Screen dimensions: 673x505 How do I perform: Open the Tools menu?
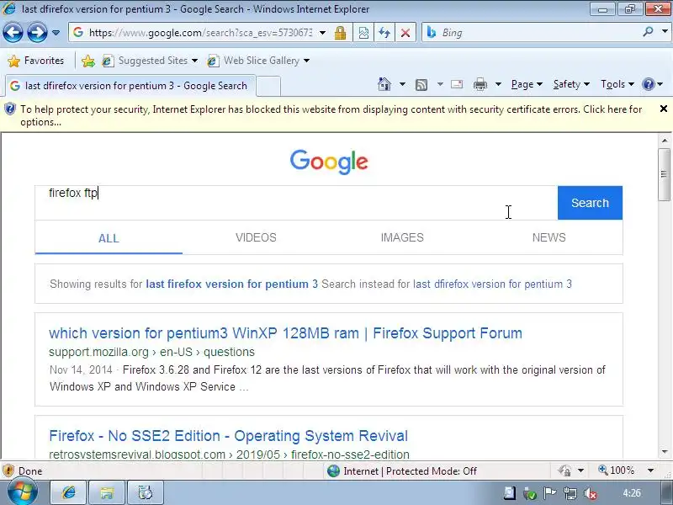617,84
